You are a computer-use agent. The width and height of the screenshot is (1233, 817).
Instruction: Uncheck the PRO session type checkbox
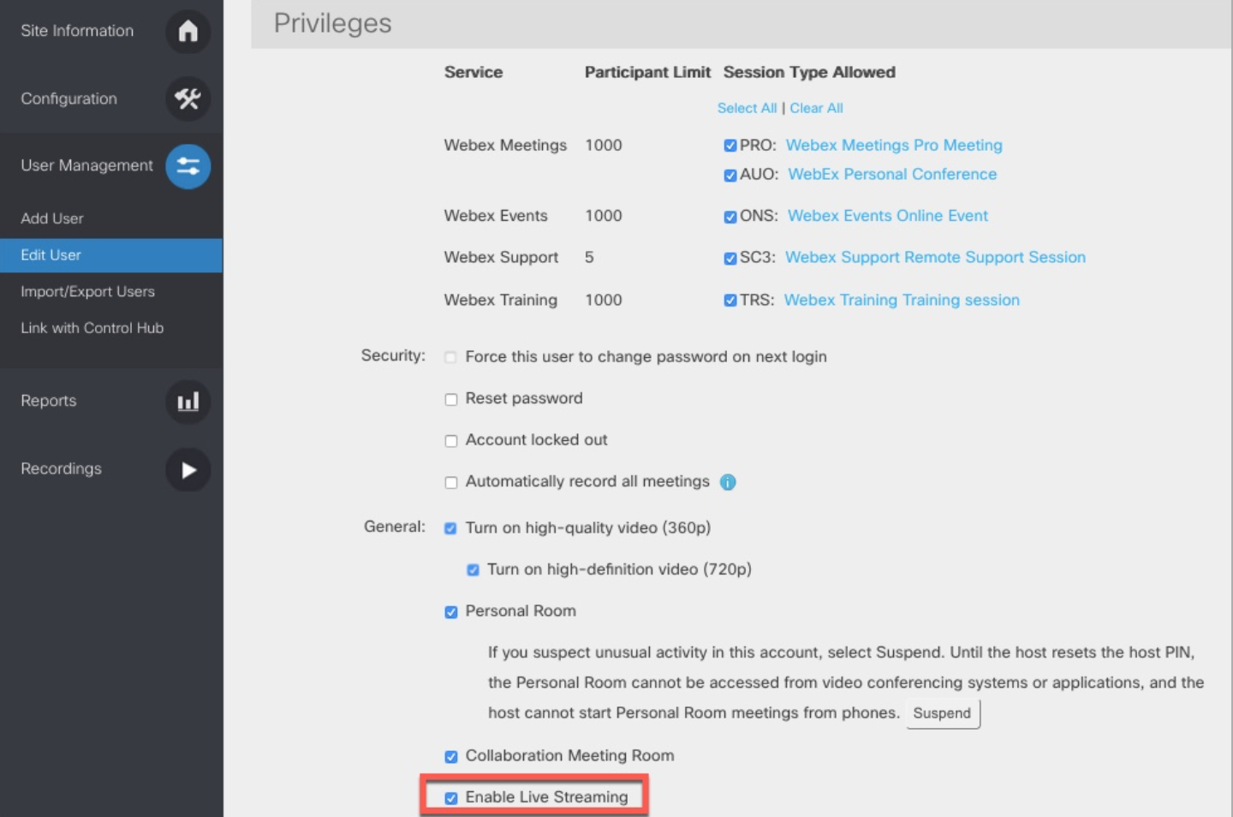pyautogui.click(x=730, y=146)
